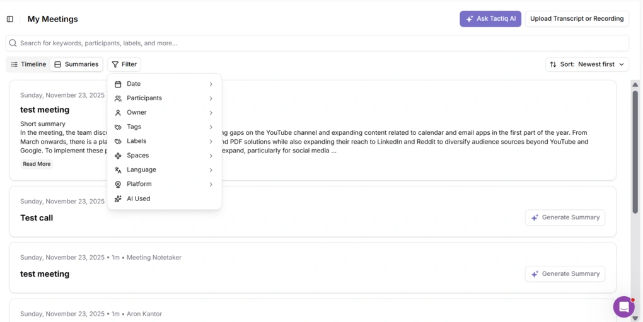Click the vertical scrollbar thumb
This screenshot has width=643, height=322.
pos(635,151)
